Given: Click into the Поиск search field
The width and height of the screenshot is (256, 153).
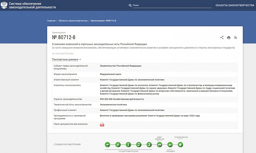Looking at the screenshot, I should (x=172, y=5).
